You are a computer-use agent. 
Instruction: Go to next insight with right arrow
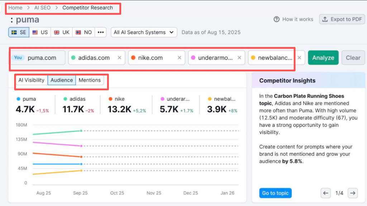tap(353, 193)
